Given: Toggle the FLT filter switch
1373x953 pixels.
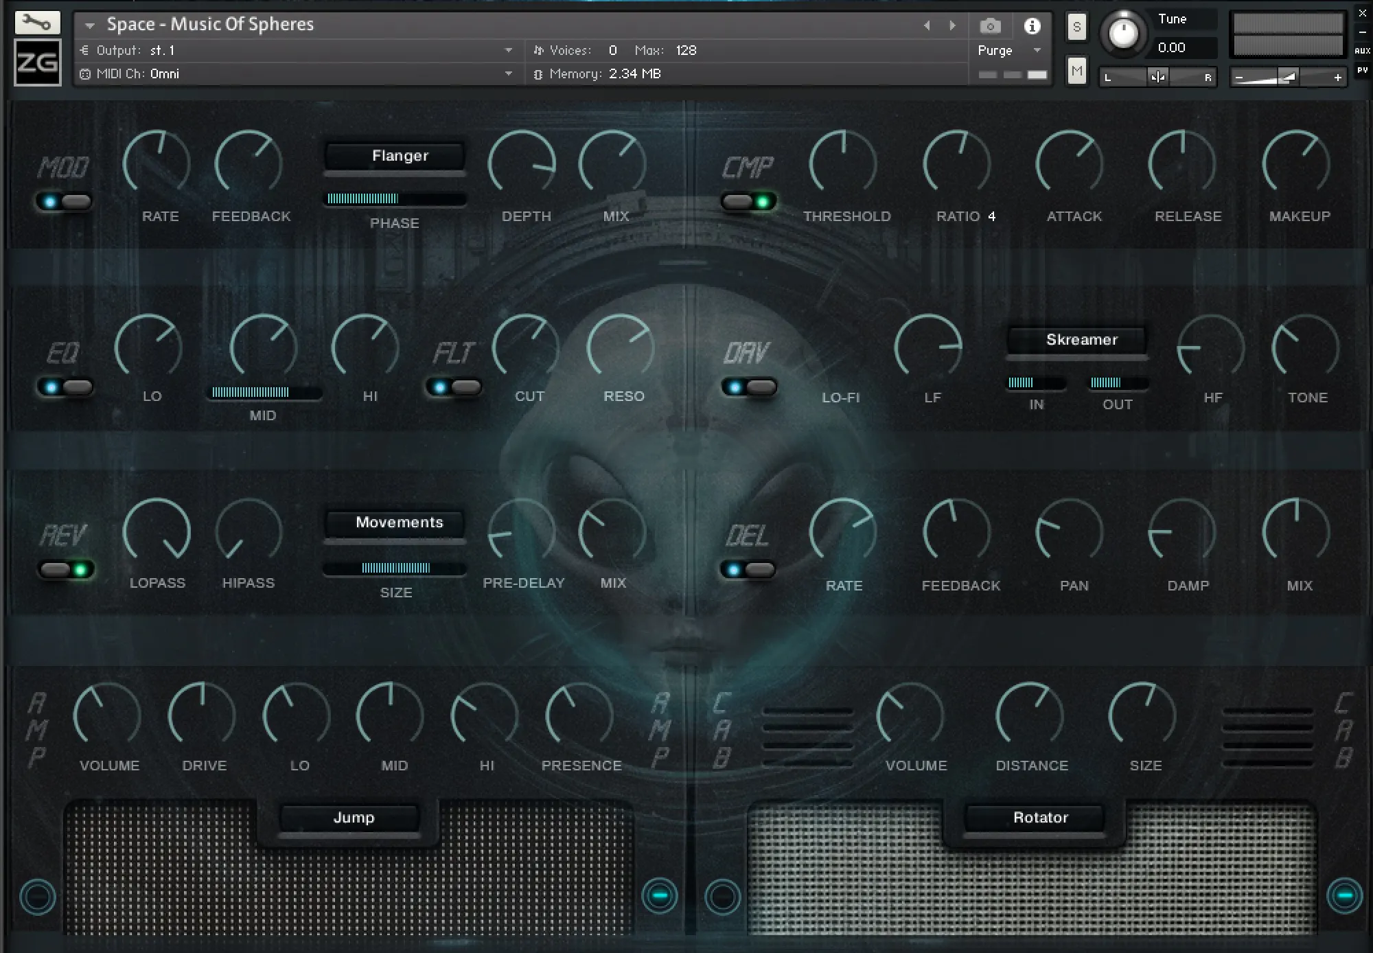Looking at the screenshot, I should [x=454, y=387].
